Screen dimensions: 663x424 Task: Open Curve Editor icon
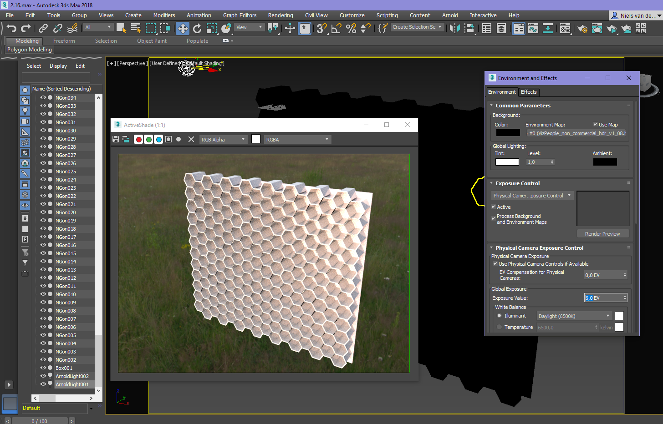(x=533, y=29)
